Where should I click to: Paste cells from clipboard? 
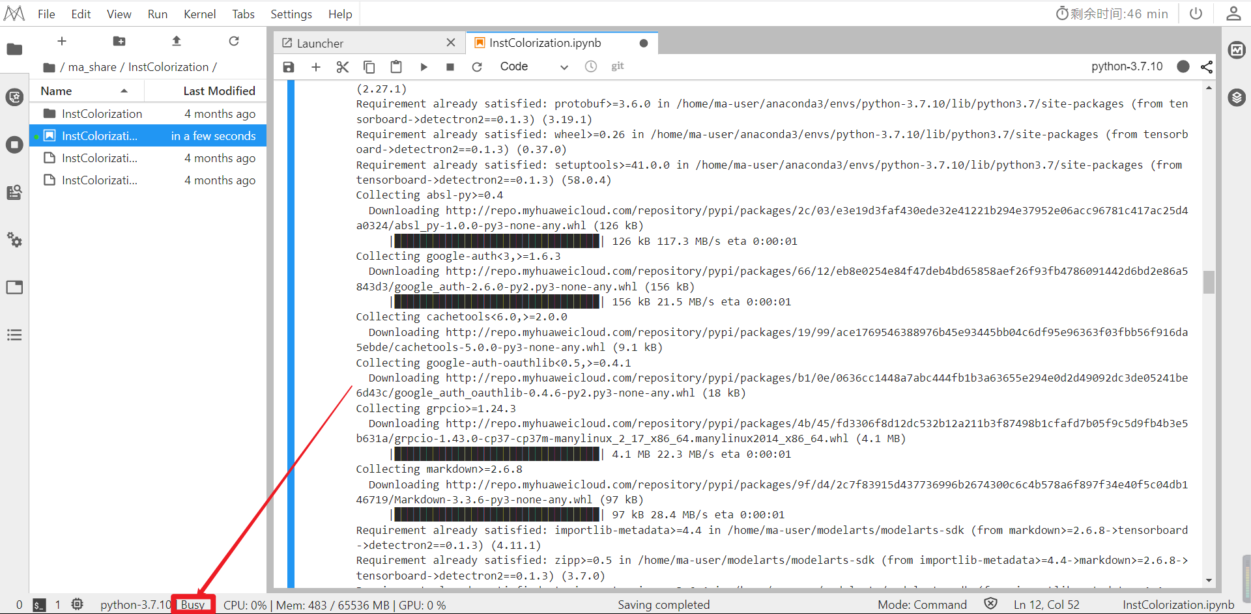[x=396, y=66]
